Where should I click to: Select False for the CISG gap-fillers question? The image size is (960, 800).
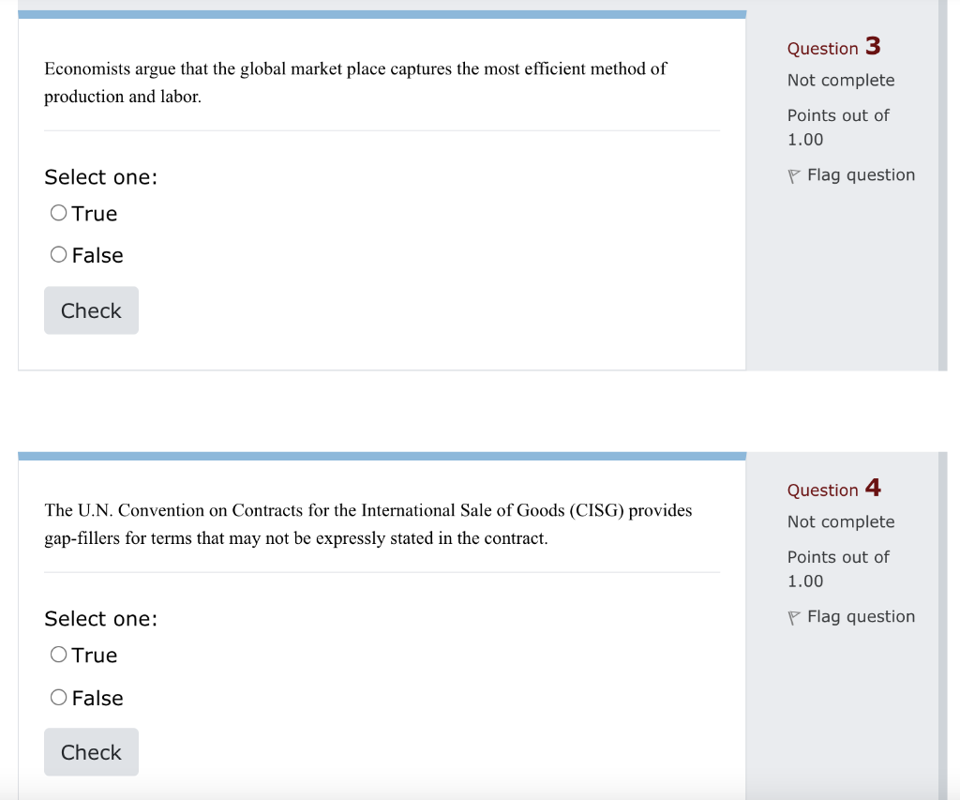[58, 697]
